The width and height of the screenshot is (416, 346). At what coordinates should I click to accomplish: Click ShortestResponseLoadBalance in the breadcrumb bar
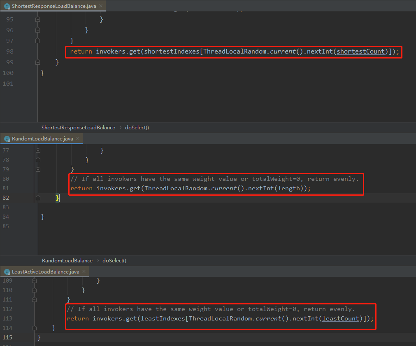pyautogui.click(x=78, y=127)
